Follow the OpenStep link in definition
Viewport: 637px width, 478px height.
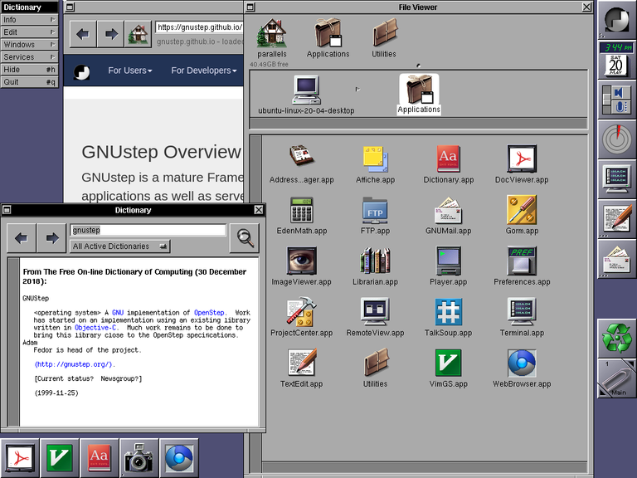(x=209, y=313)
